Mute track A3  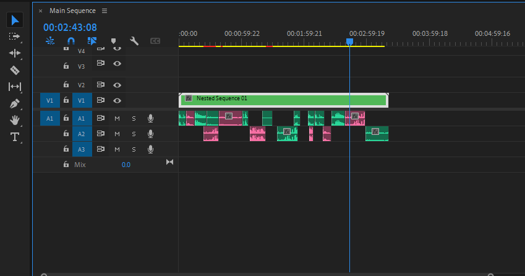click(117, 149)
